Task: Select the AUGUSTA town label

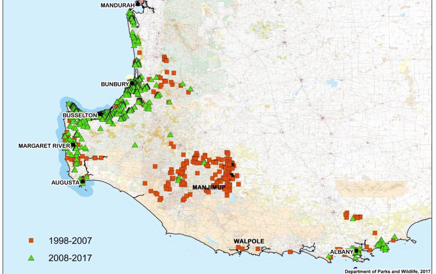Action: tap(65, 182)
